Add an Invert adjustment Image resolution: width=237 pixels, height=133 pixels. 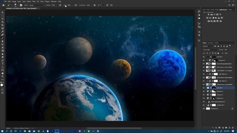pyautogui.click(x=208, y=21)
